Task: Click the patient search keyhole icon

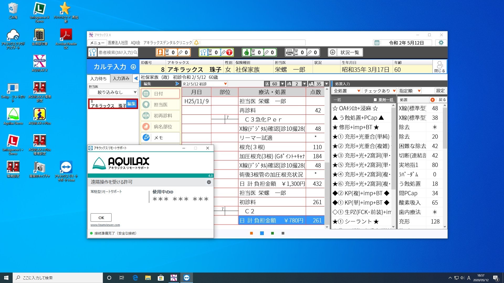Action: 92,52
